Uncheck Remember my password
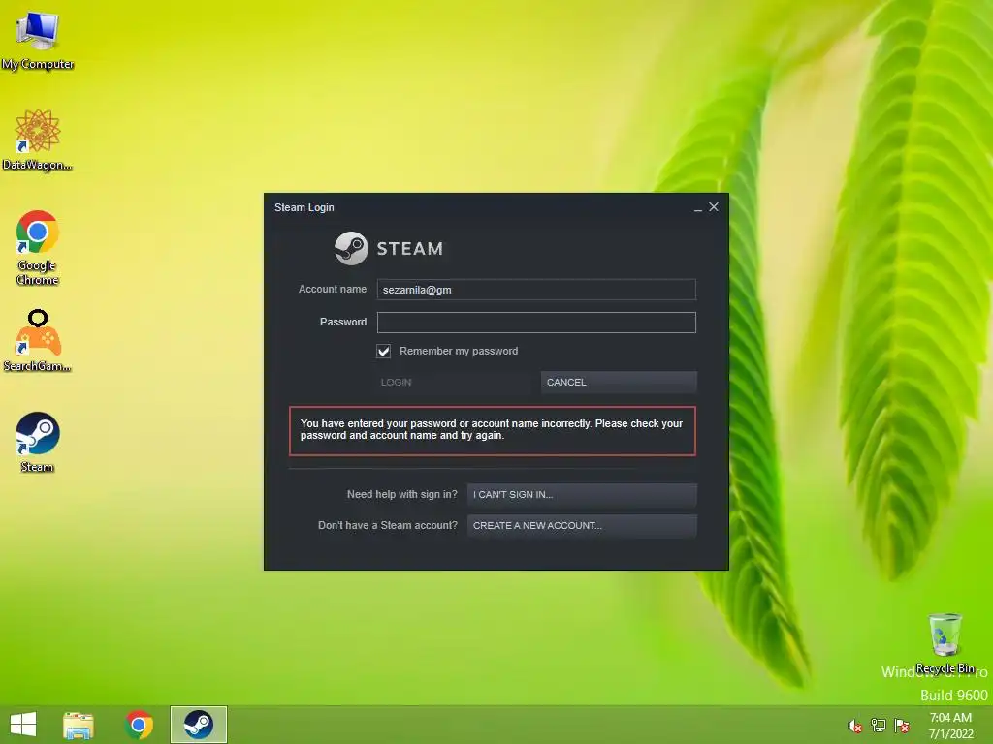This screenshot has height=744, width=993. [384, 351]
